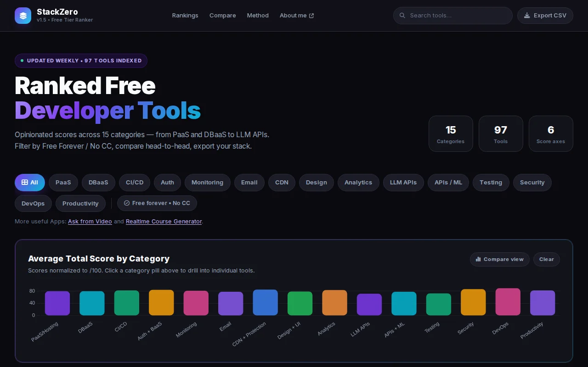588x367 pixels.
Task: Filter by the Testing category pill
Action: coord(491,183)
